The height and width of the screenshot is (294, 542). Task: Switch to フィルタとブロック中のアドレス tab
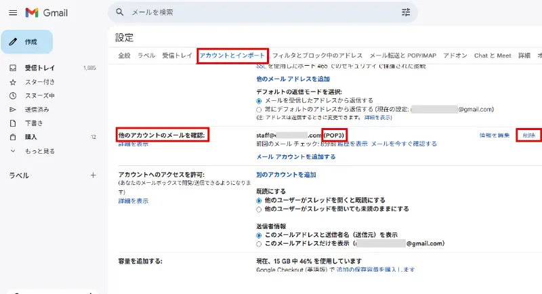coord(317,56)
